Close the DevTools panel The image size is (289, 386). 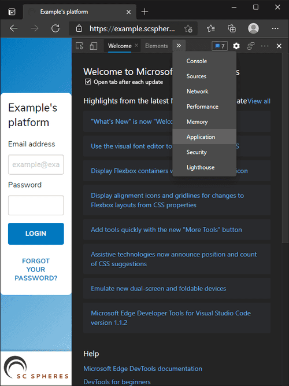pyautogui.click(x=279, y=46)
